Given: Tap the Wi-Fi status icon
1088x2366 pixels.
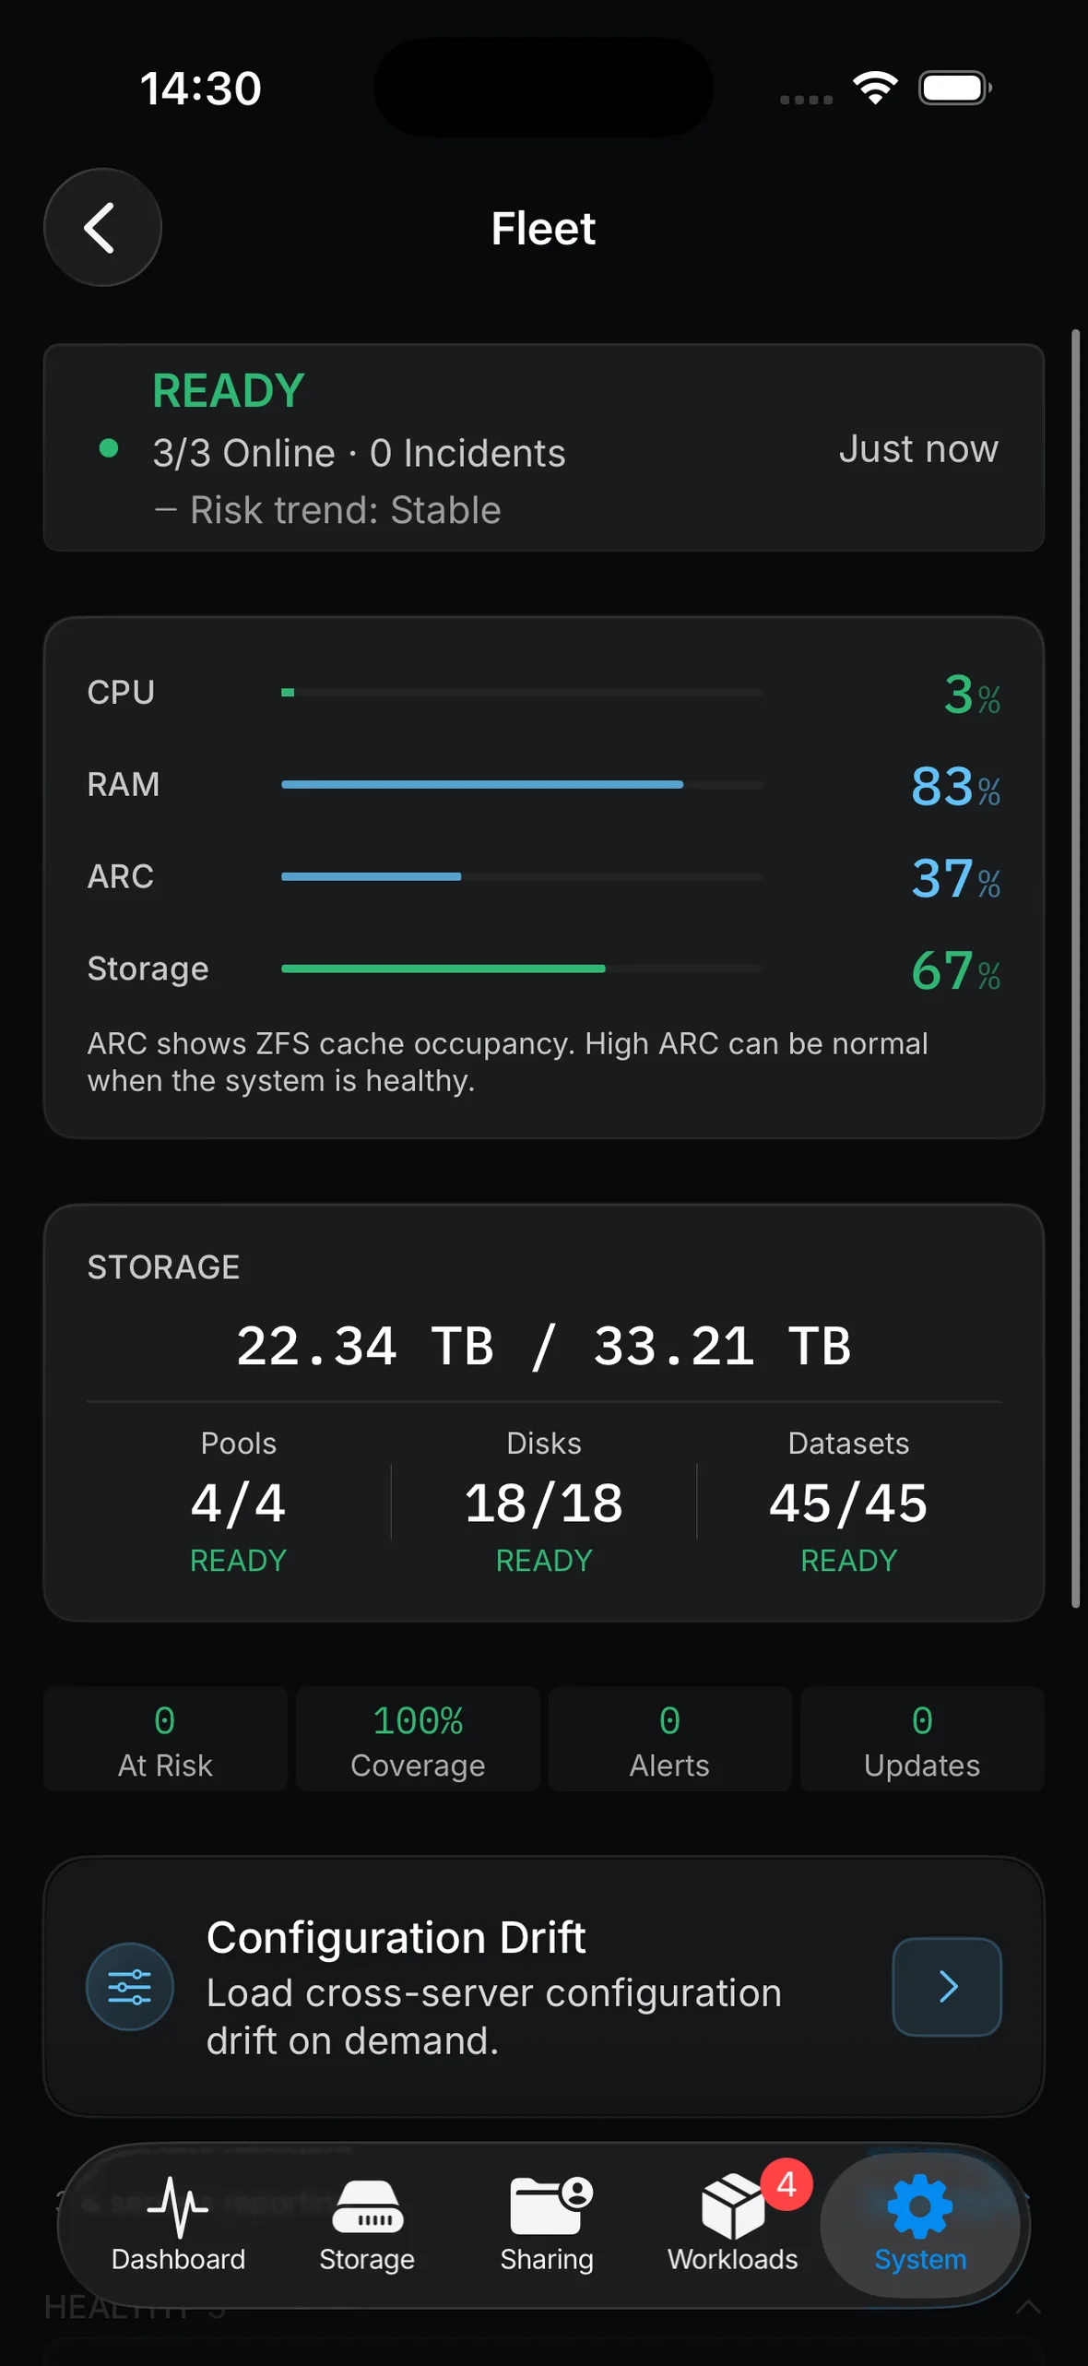Looking at the screenshot, I should click(x=875, y=88).
